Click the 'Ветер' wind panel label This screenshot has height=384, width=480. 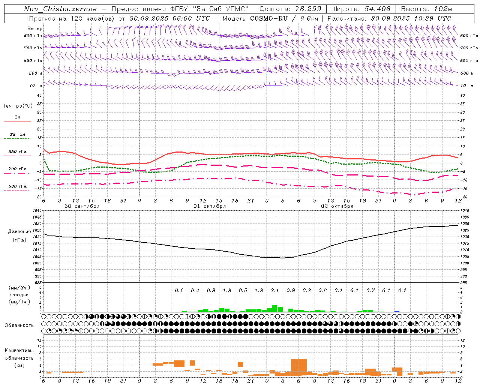(34, 28)
